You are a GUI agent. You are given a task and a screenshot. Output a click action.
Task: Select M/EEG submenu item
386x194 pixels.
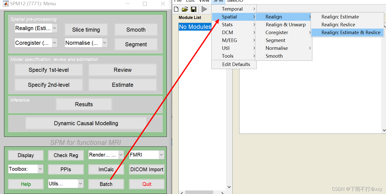[234, 40]
